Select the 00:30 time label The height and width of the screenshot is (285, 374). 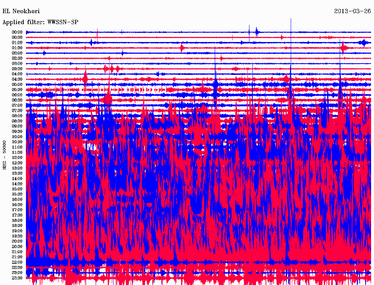(x=17, y=37)
